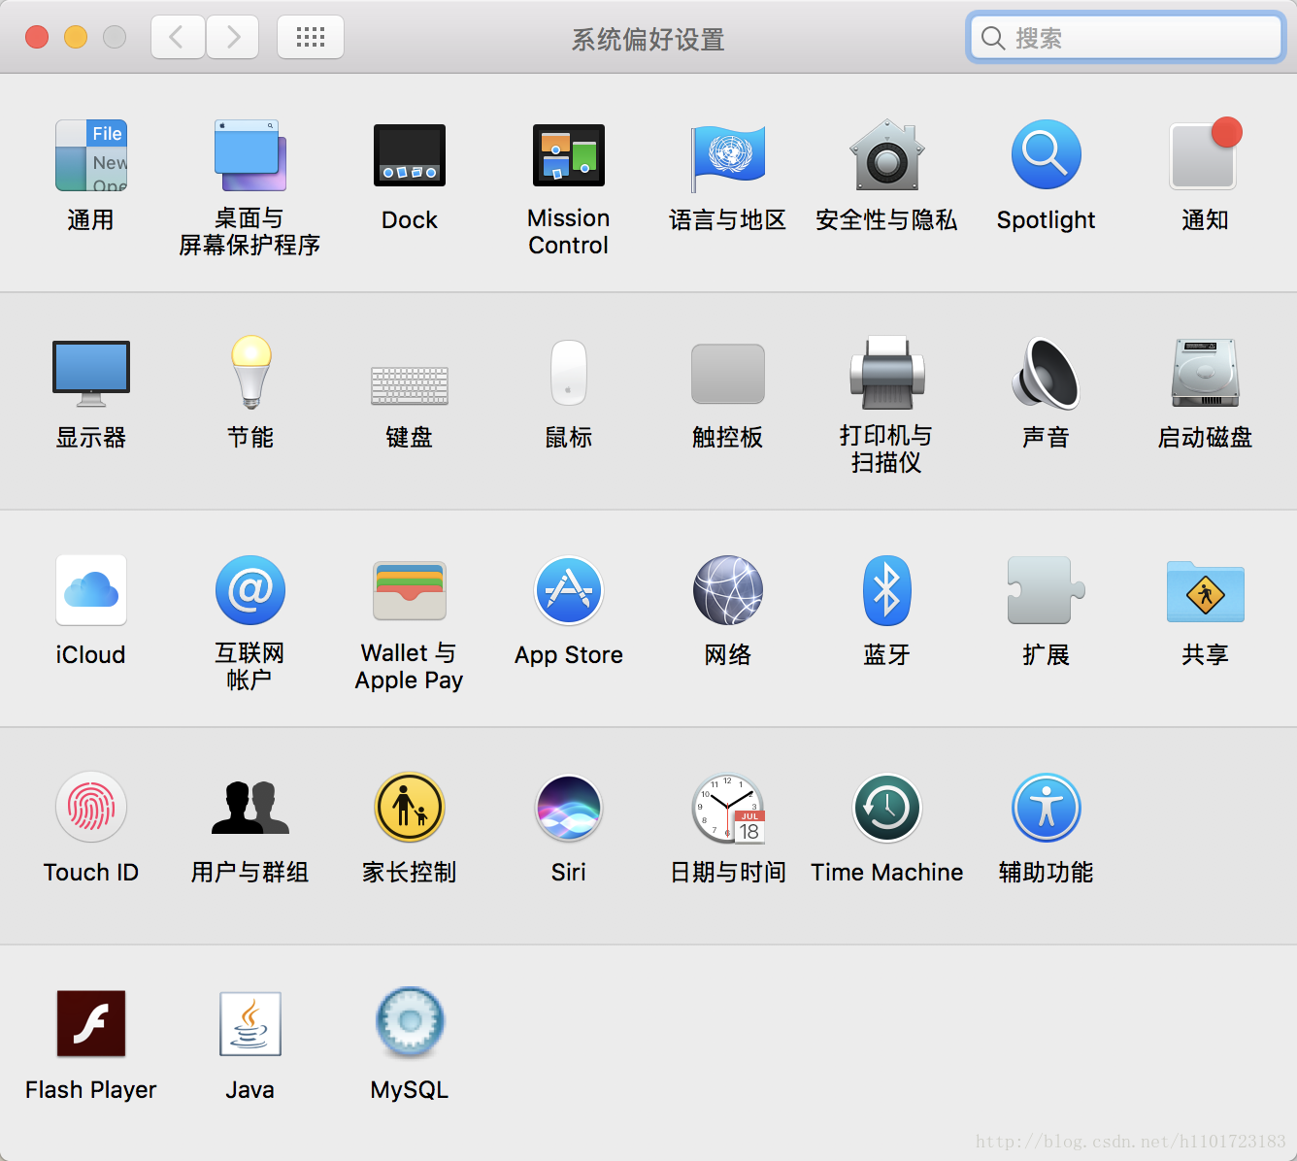Open Java control panel icon
The image size is (1297, 1161).
(x=250, y=1023)
